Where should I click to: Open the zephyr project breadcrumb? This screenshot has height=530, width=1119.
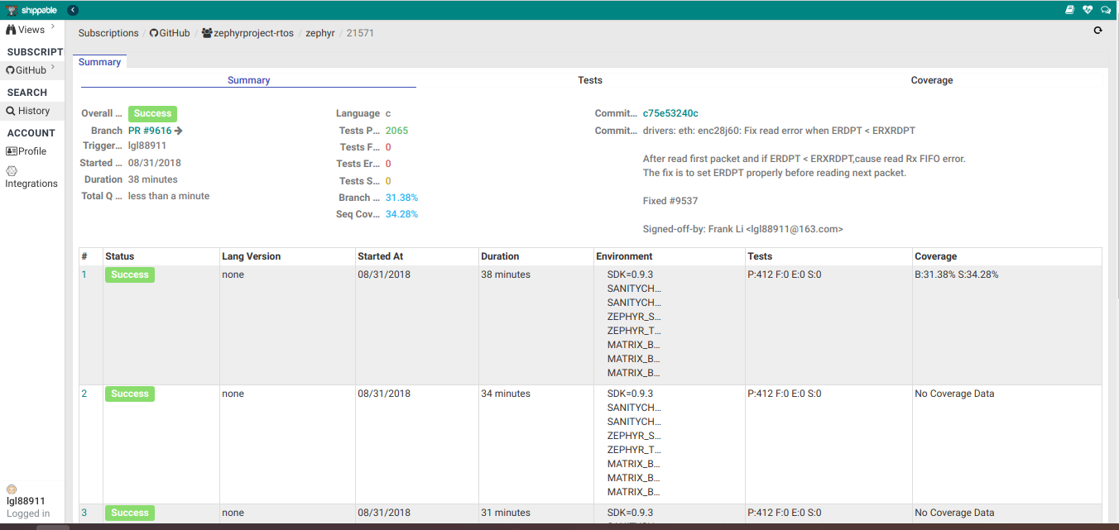320,33
